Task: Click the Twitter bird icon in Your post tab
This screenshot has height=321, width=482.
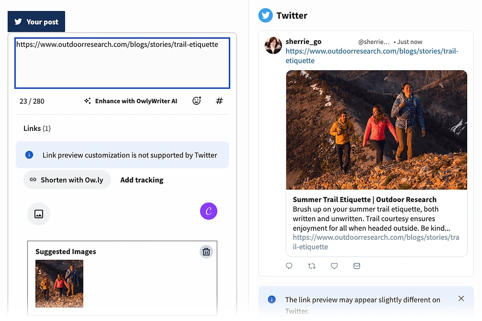Action: point(18,22)
